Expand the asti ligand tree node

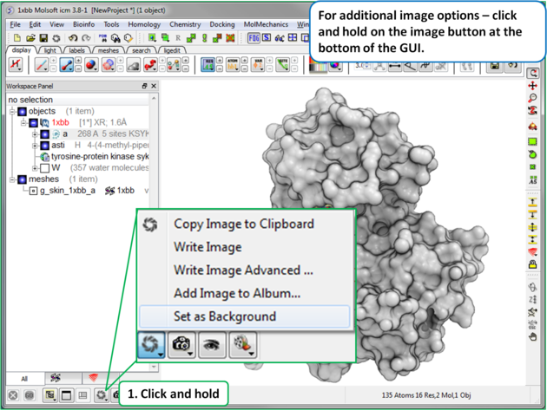click(35, 146)
